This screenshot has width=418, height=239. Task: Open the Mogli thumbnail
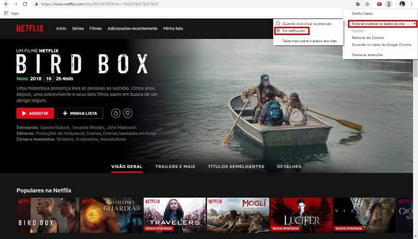click(238, 215)
